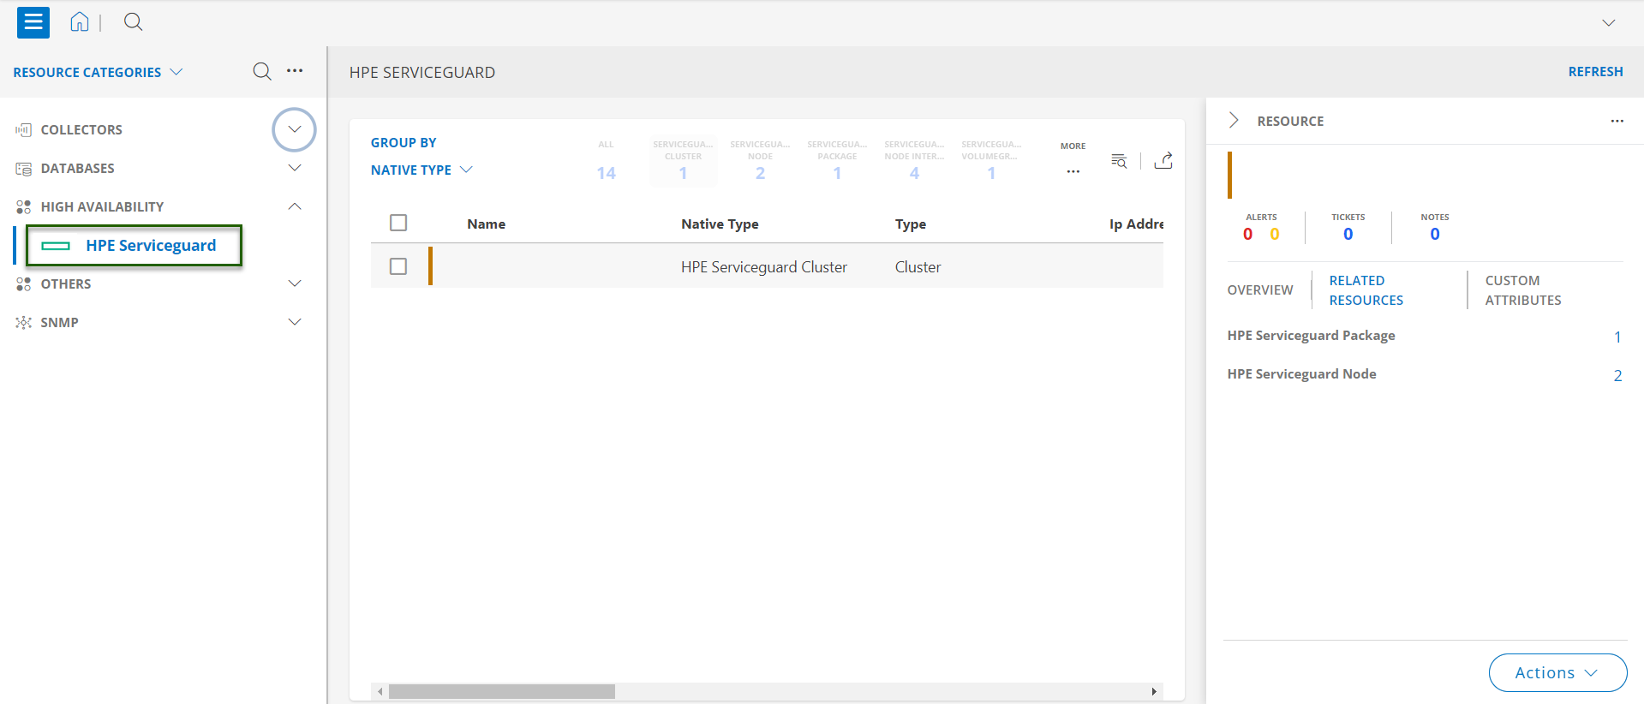Collapse the High Availability category
Image resolution: width=1644 pixels, height=704 pixels.
[x=294, y=206]
